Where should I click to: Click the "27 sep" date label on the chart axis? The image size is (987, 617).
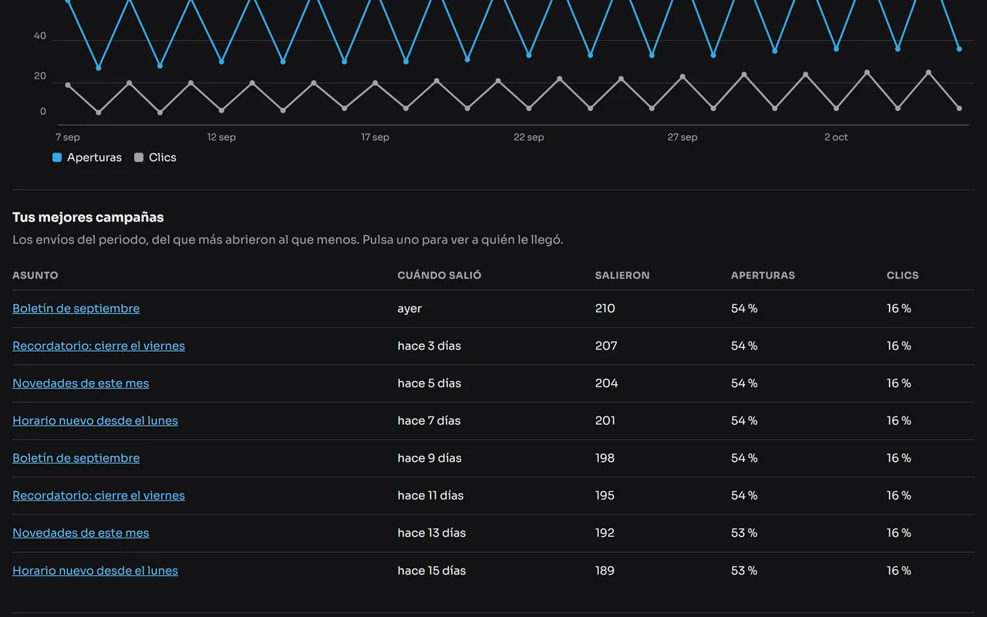[x=682, y=137]
